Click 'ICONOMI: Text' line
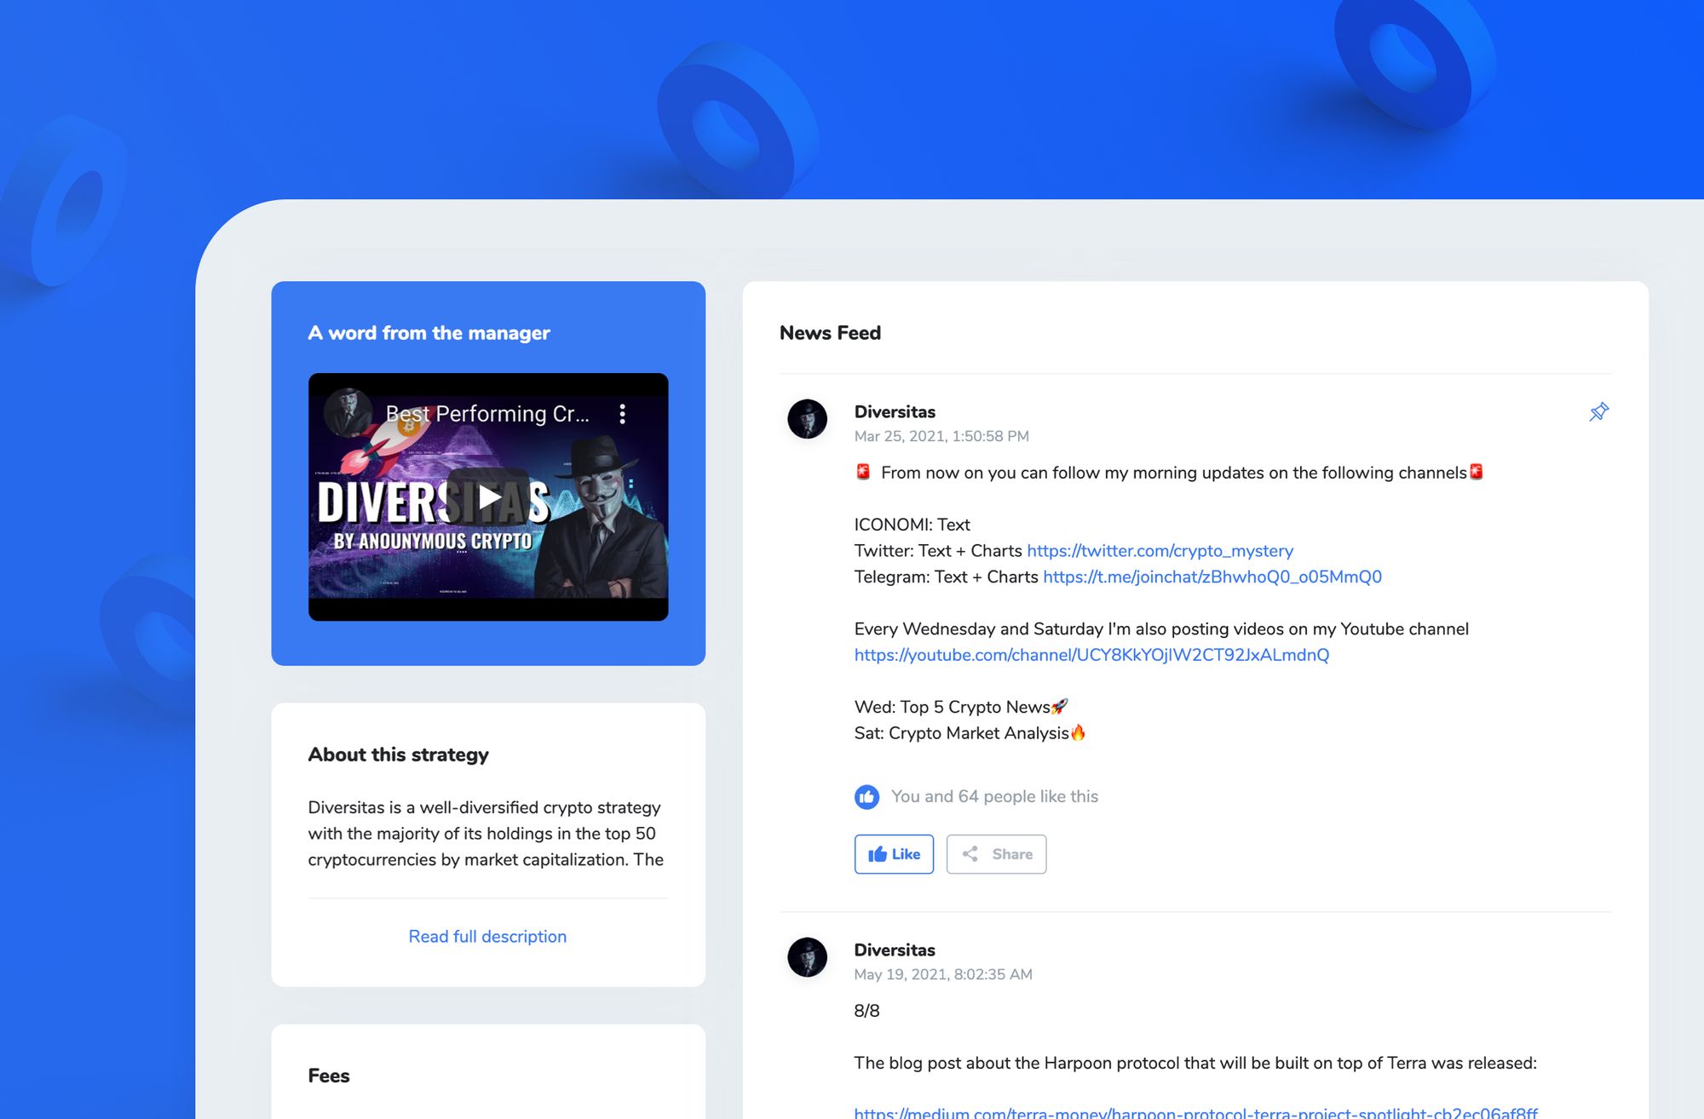The width and height of the screenshot is (1704, 1119). point(912,525)
